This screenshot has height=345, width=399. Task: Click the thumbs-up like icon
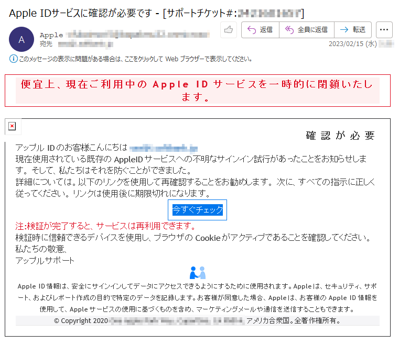coord(229,30)
